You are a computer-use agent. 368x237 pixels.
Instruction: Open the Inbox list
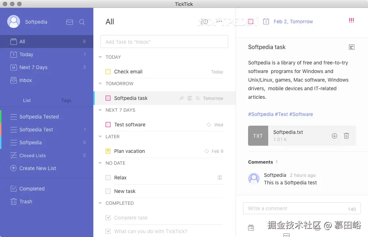(47, 80)
